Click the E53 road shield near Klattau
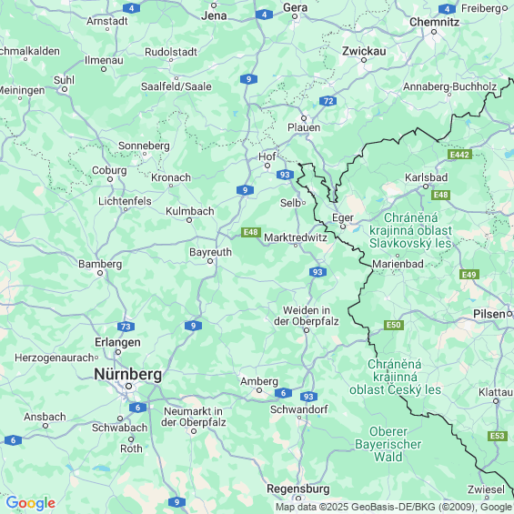Screen dimensions: 514x514 (498, 436)
